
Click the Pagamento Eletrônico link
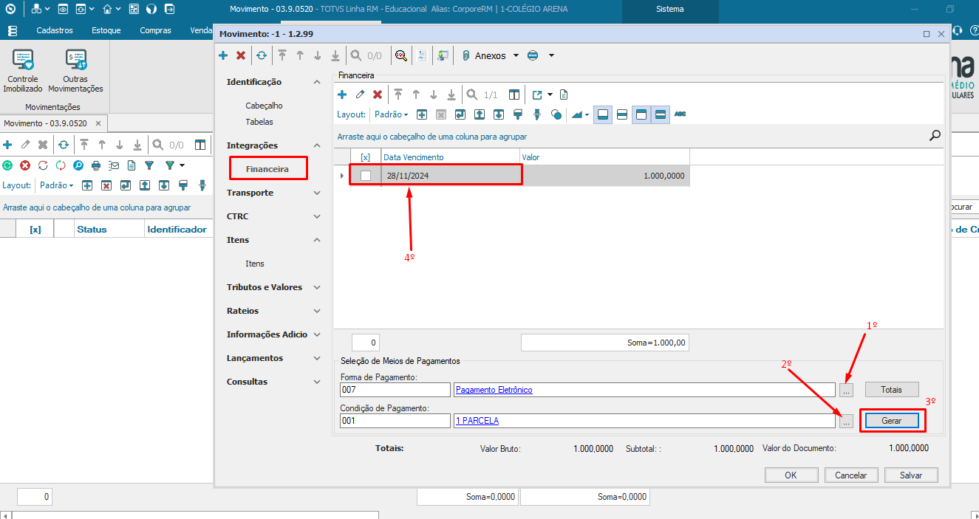pos(494,390)
